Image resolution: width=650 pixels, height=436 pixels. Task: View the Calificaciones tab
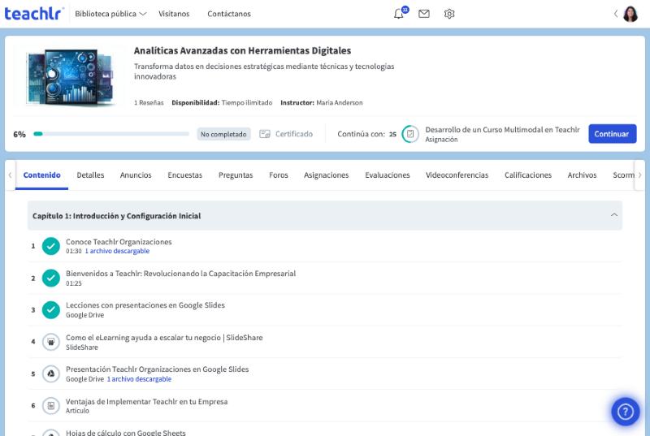click(527, 175)
